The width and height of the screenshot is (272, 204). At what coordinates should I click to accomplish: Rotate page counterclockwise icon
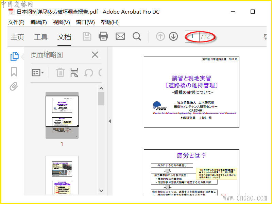pos(88,73)
